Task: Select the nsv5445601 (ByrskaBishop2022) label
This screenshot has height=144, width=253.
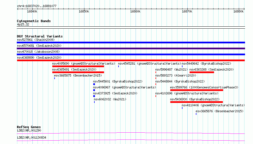Action: click(x=118, y=81)
